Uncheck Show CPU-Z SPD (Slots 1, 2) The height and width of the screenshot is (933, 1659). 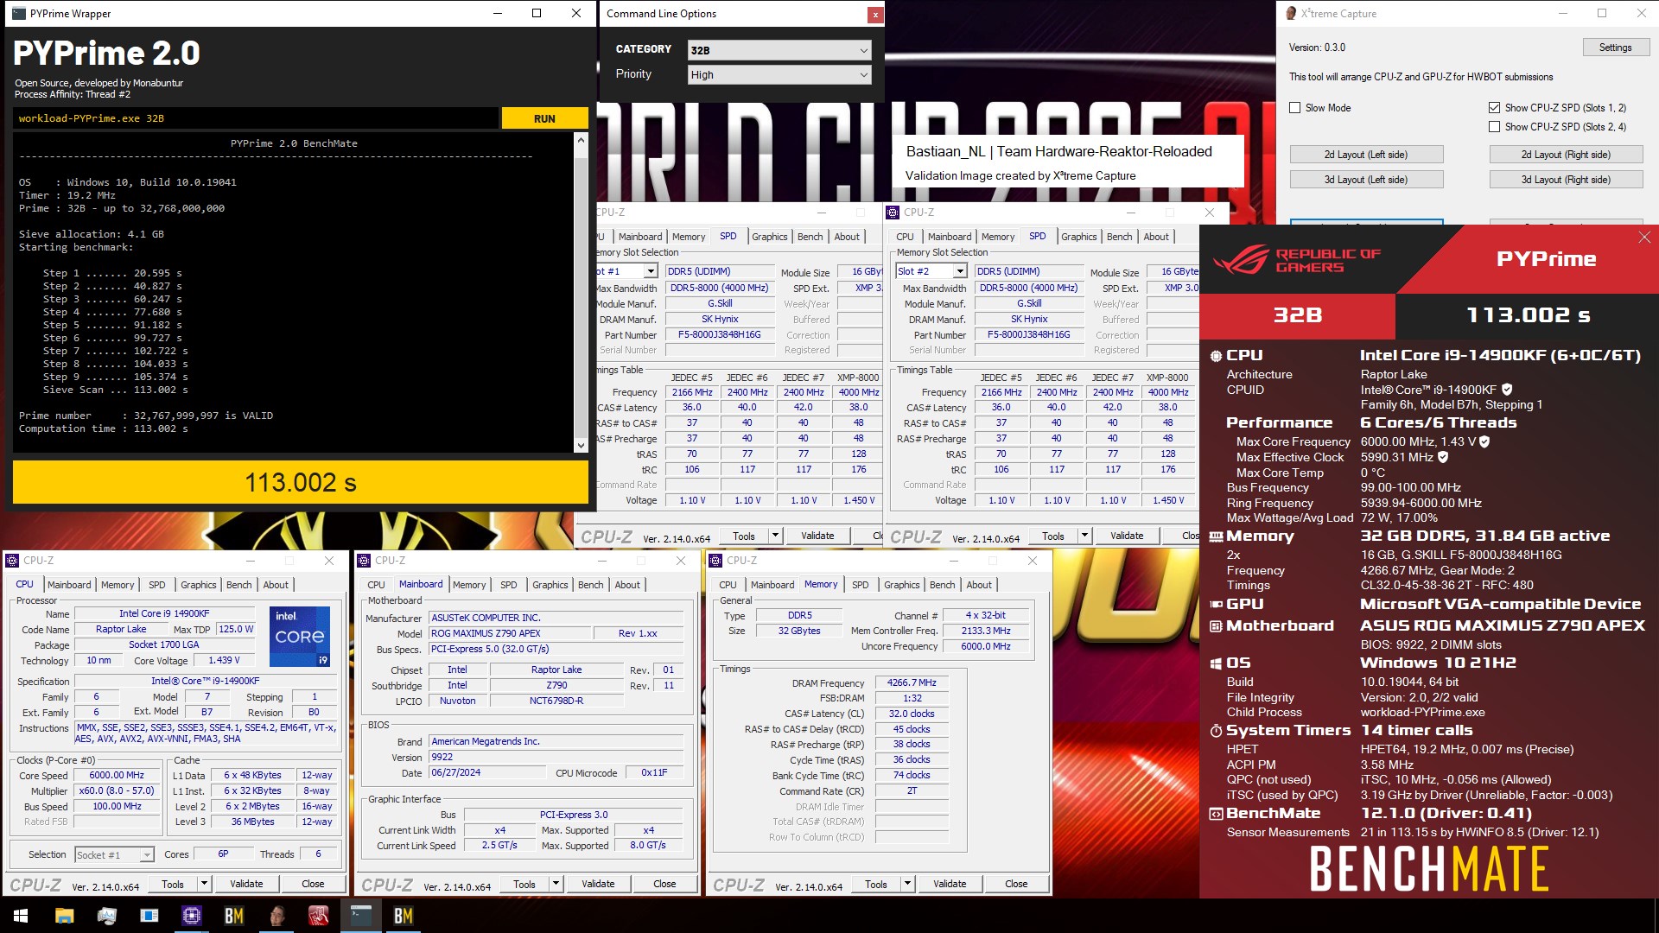pos(1494,108)
